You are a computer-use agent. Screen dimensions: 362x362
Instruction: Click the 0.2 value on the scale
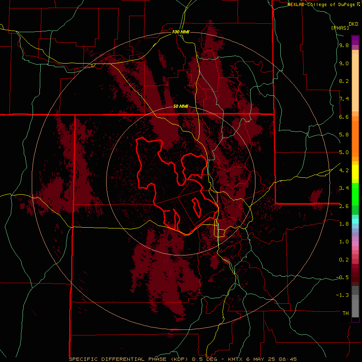tap(344, 260)
